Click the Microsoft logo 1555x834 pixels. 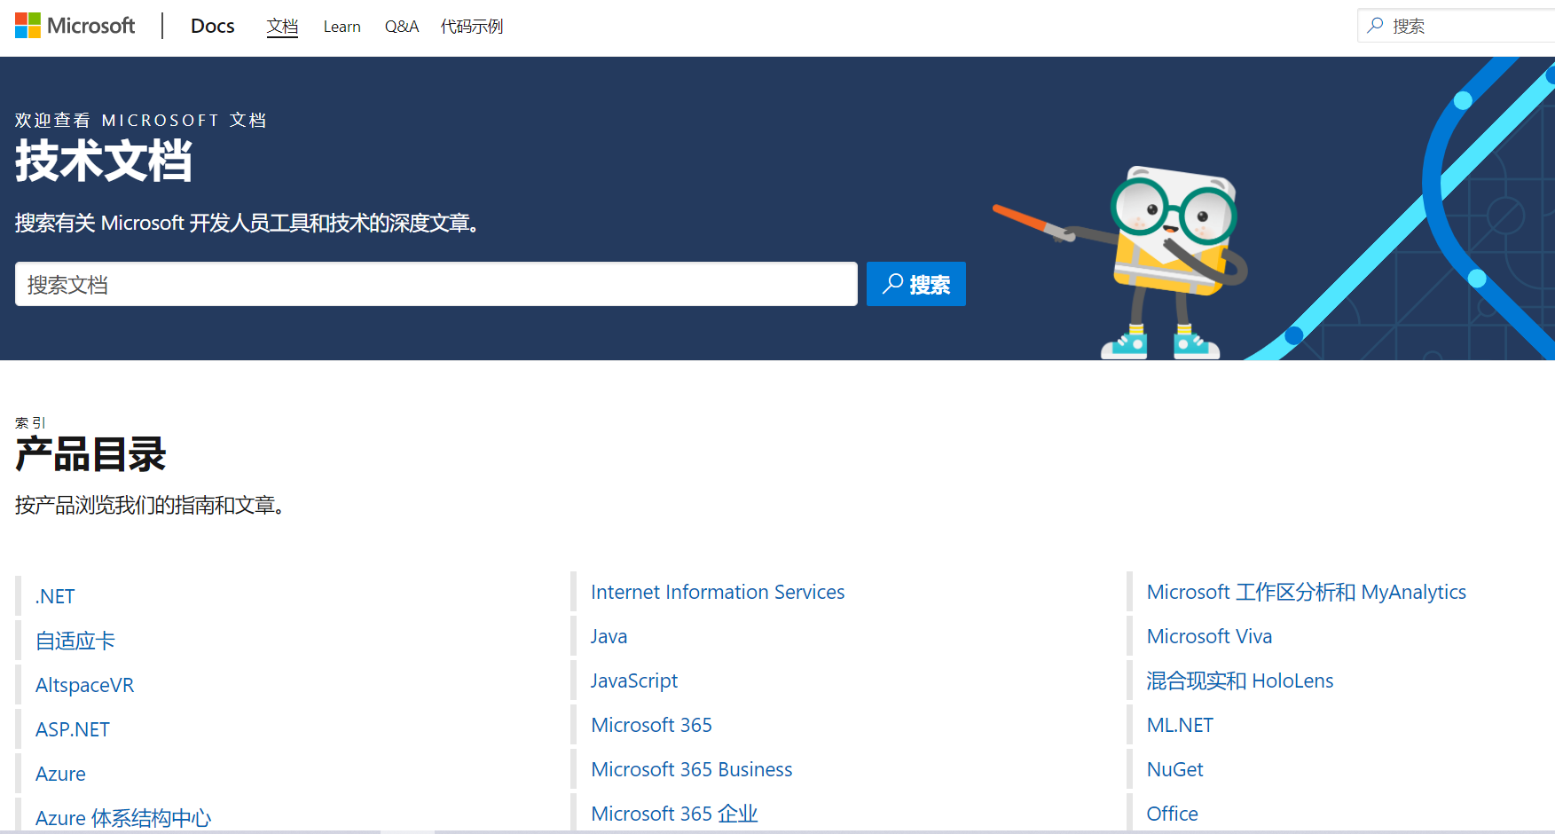pyautogui.click(x=75, y=26)
